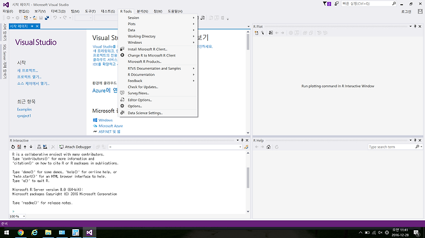425x238 pixels.
Task: Open the 도움말(H) menu
Action: 175,11
